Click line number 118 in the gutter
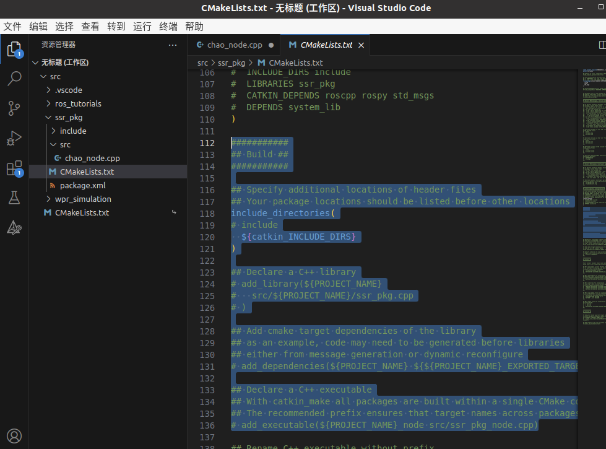Viewport: 606px width, 449px height. (x=207, y=214)
